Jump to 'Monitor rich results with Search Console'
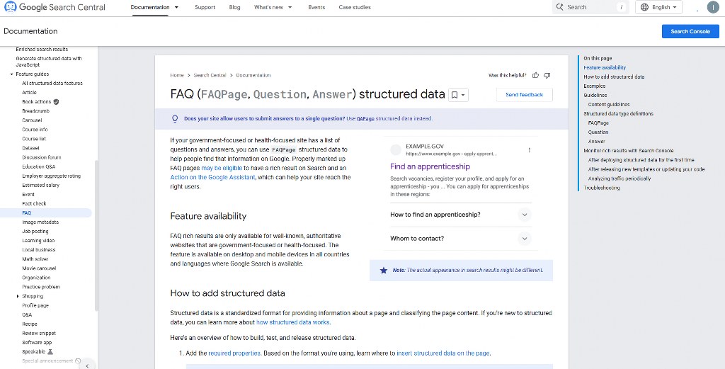 point(629,151)
